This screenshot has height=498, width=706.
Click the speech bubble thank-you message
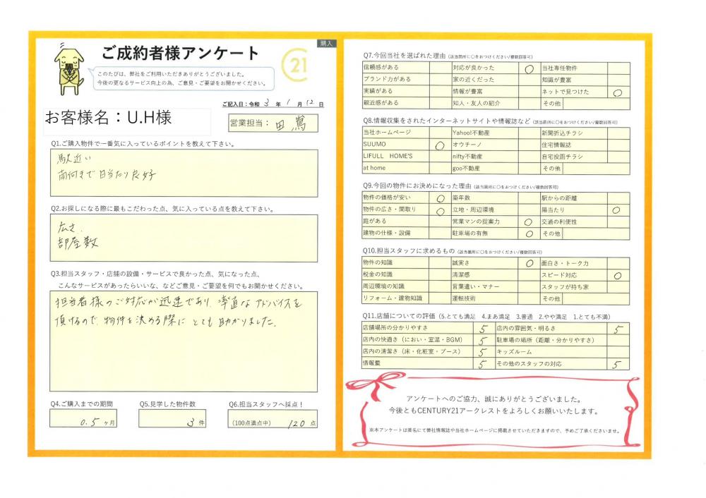[x=182, y=78]
